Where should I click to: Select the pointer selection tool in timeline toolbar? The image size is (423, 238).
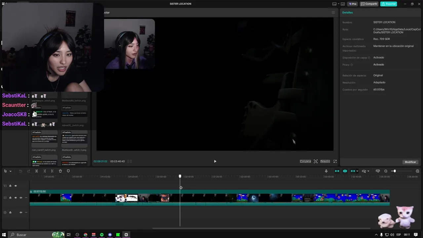[5, 171]
